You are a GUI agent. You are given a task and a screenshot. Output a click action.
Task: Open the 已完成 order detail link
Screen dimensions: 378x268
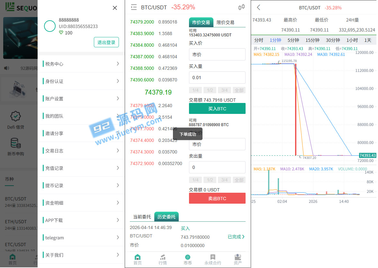[236, 237]
